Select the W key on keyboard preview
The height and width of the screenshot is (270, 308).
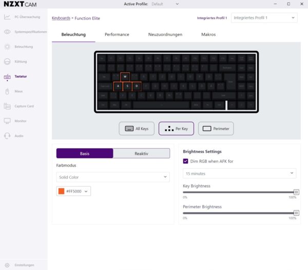click(x=125, y=77)
